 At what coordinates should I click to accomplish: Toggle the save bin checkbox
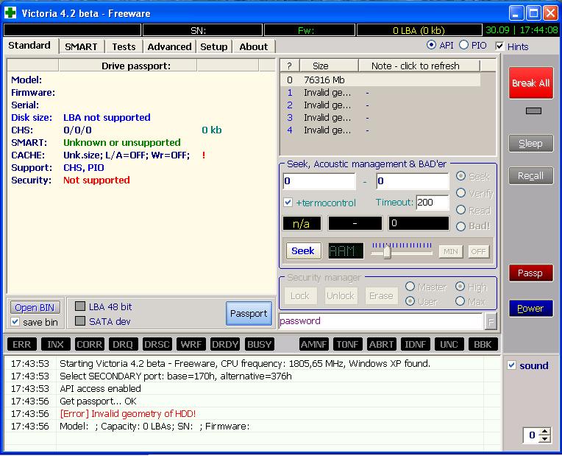[15, 322]
